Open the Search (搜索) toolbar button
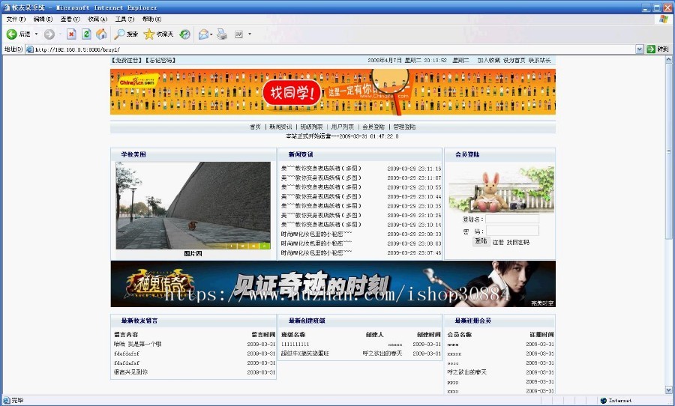675x406 pixels. (x=126, y=34)
